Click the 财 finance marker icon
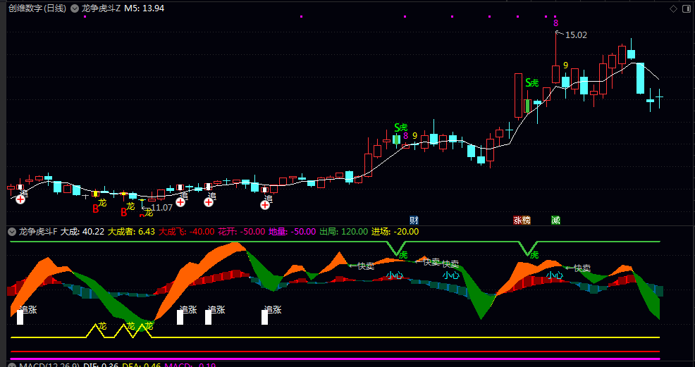 click(414, 220)
